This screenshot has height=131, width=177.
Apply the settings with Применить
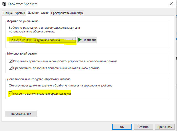tap(165, 127)
